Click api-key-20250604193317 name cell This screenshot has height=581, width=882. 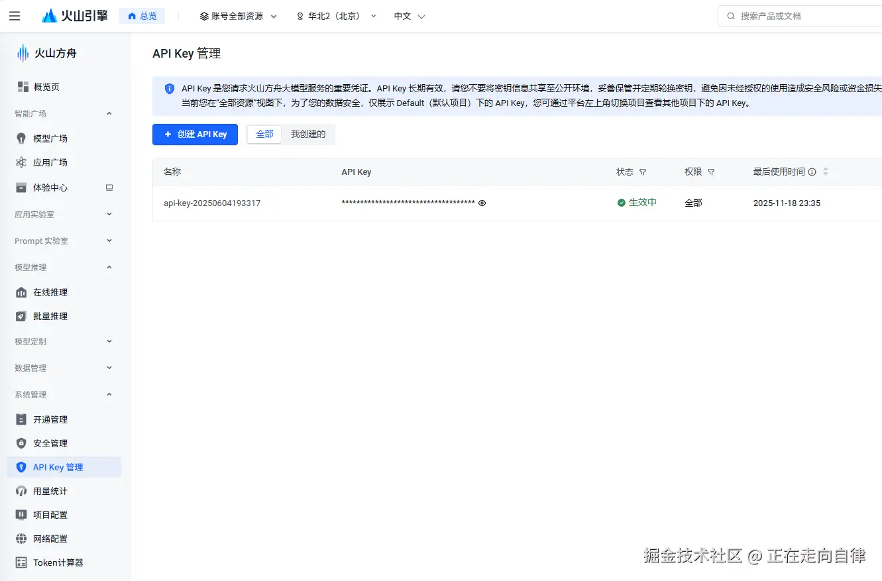[212, 203]
